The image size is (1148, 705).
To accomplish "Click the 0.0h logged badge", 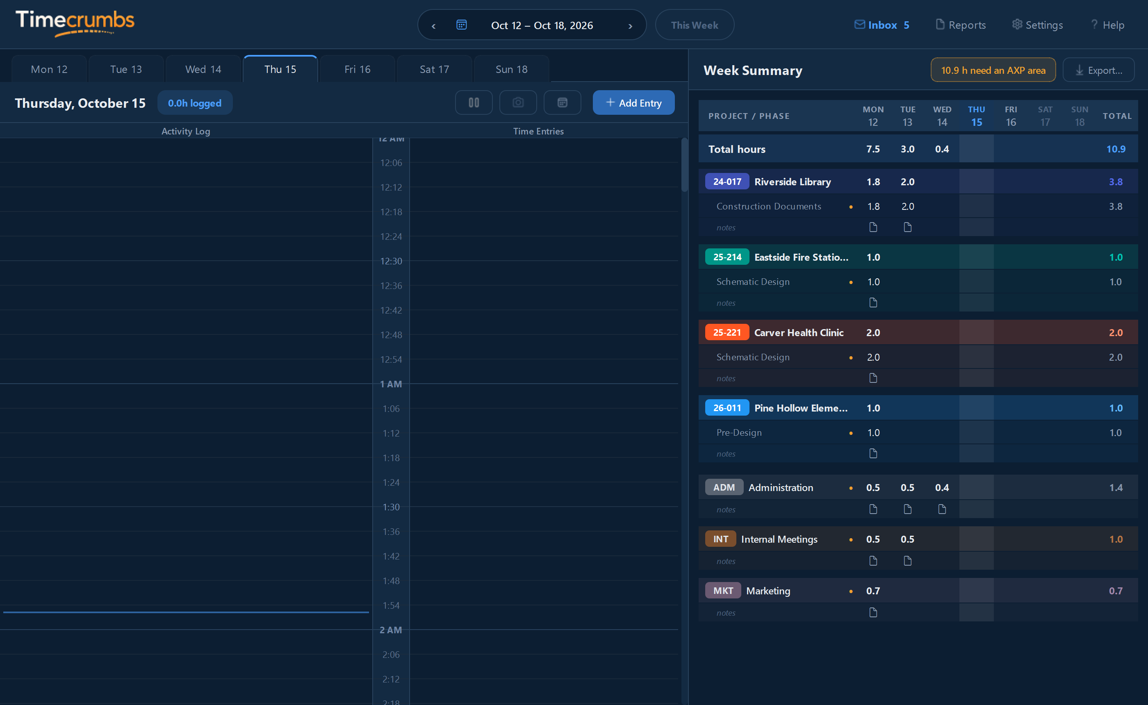I will (x=195, y=103).
